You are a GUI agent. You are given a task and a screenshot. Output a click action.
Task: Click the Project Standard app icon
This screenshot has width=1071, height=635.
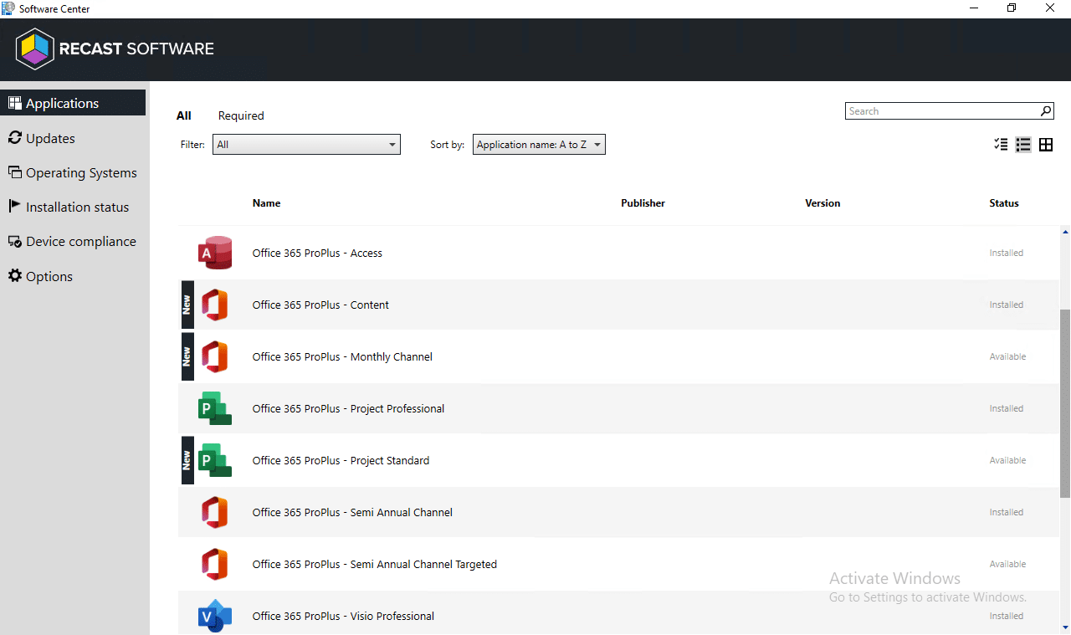click(x=215, y=460)
